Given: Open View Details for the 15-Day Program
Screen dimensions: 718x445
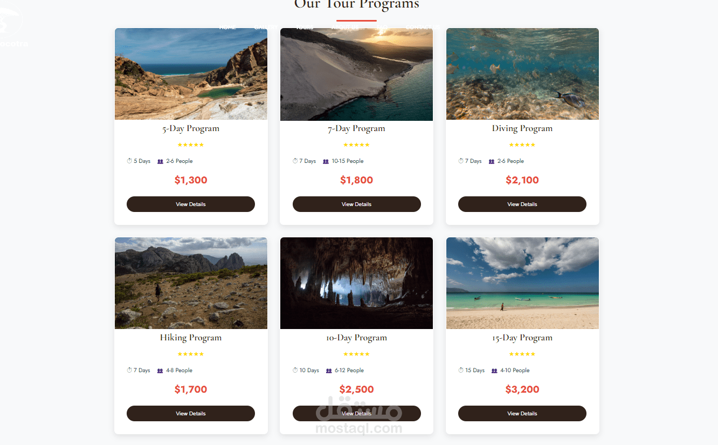Looking at the screenshot, I should pyautogui.click(x=522, y=414).
